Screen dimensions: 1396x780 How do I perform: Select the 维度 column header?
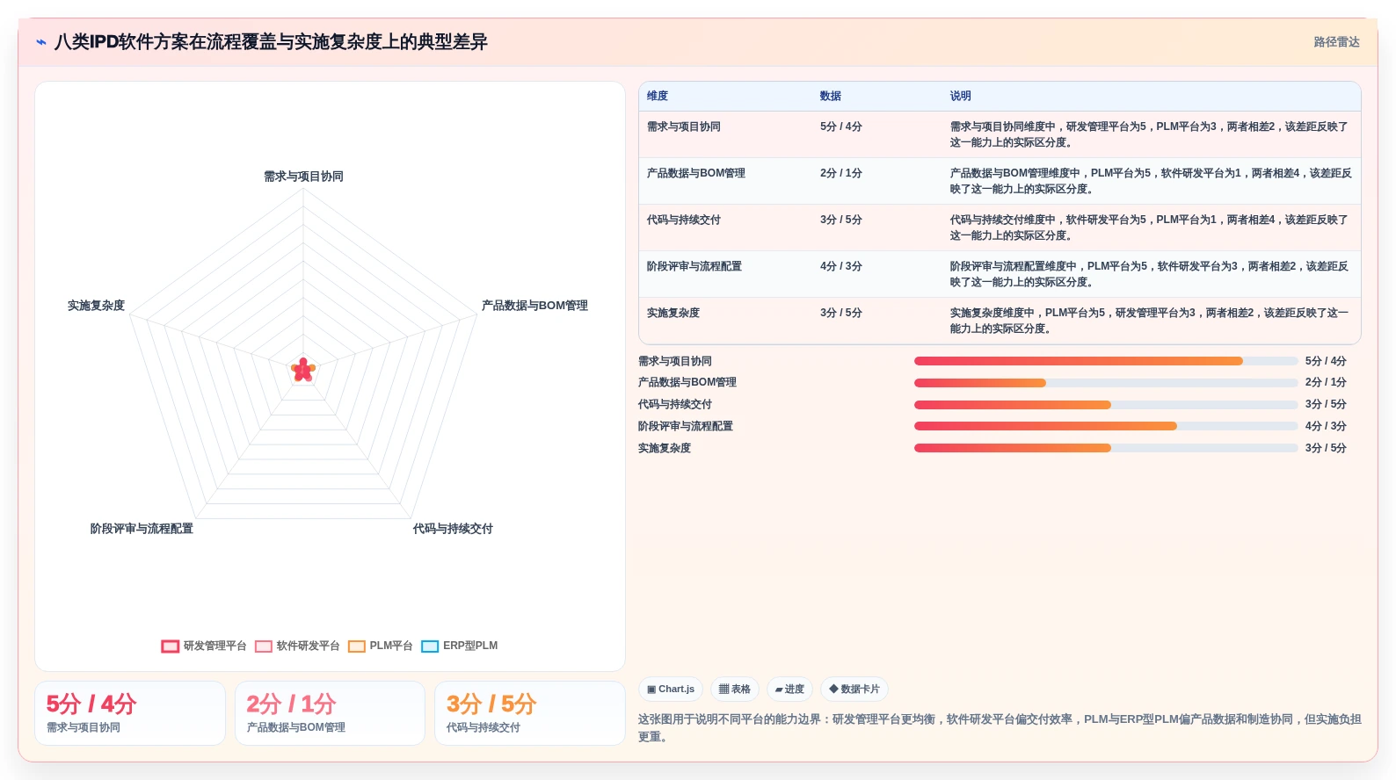click(x=658, y=96)
